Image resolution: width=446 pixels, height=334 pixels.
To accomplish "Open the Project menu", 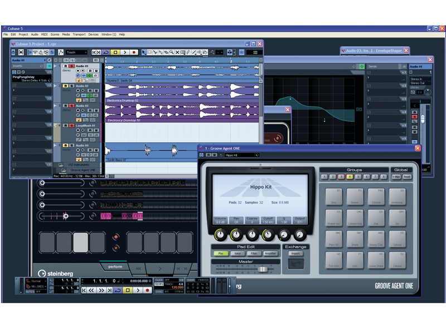I will point(23,35).
